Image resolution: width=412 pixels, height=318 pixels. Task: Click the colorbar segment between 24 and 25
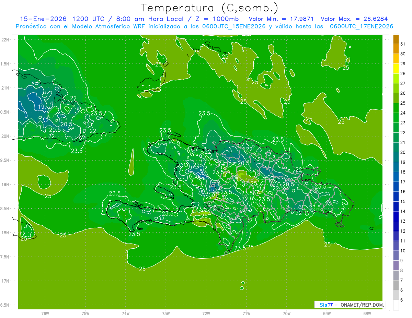pos(396,108)
